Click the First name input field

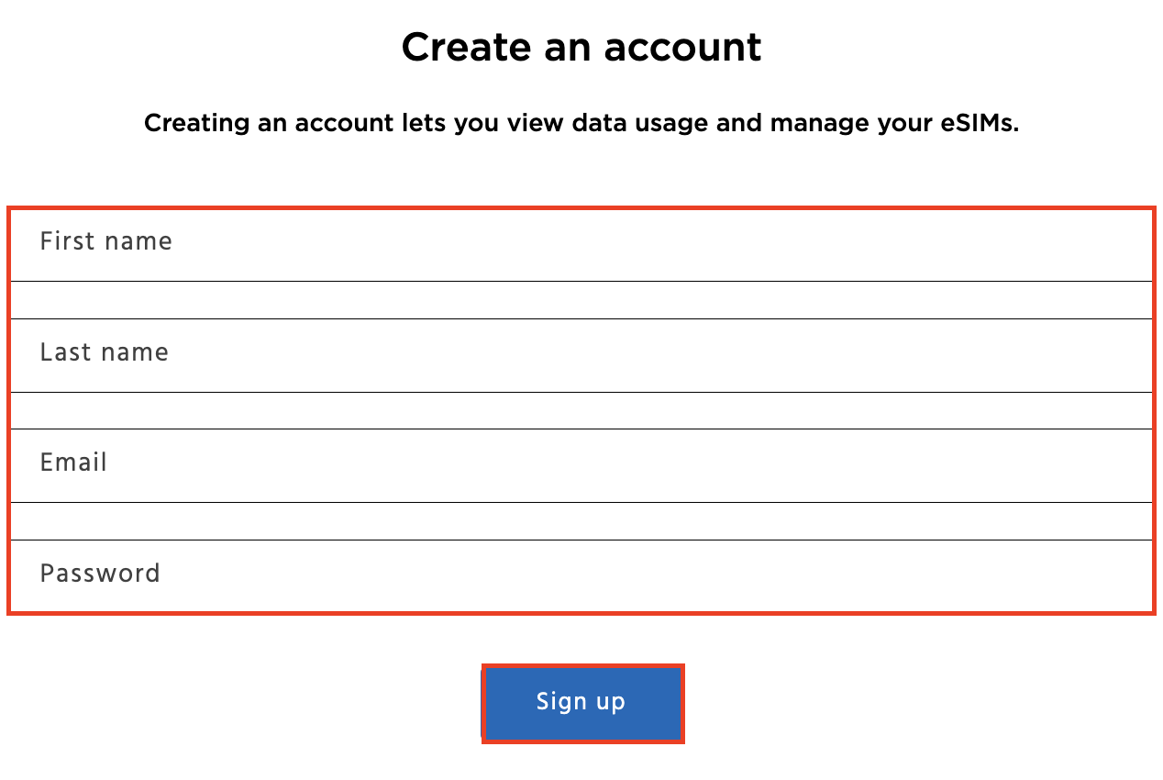click(x=581, y=241)
